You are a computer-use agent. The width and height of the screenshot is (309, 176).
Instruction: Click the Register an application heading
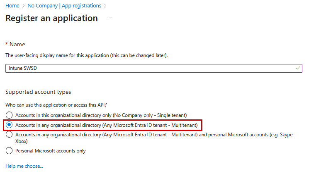pyautogui.click(x=51, y=18)
